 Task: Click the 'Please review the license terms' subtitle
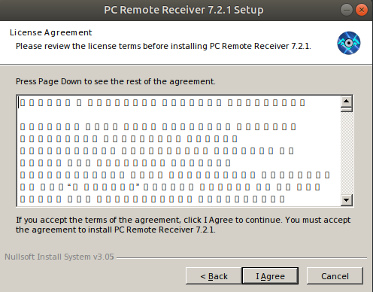point(163,46)
